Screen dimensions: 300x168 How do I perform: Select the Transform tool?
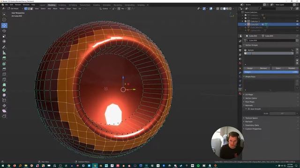coord(4,42)
